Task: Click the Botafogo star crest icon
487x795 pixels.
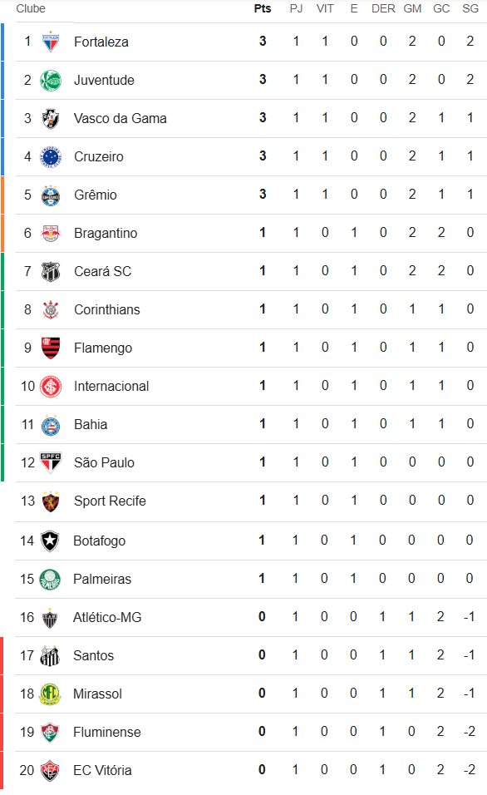Action: (x=50, y=541)
